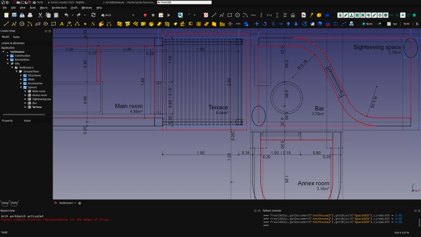Image resolution: width=421 pixels, height=237 pixels.
Task: Select the Draft Text 'A' tool
Action: 62,24
